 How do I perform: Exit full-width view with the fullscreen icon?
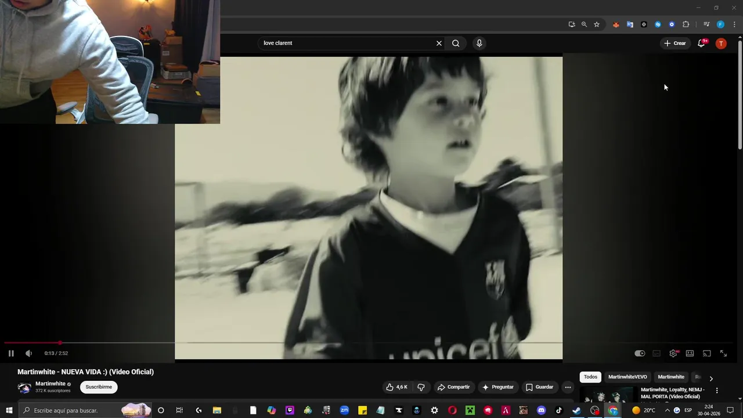pos(723,353)
